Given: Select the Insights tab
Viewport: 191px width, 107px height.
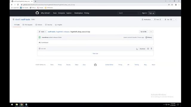Looking at the screenshot, I should point(58,25).
